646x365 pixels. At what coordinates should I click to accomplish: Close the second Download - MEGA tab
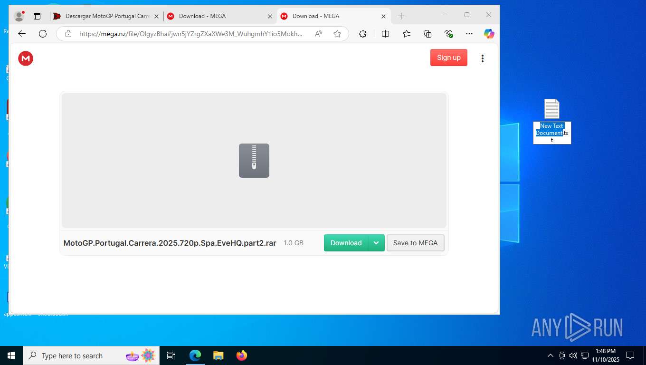point(270,16)
